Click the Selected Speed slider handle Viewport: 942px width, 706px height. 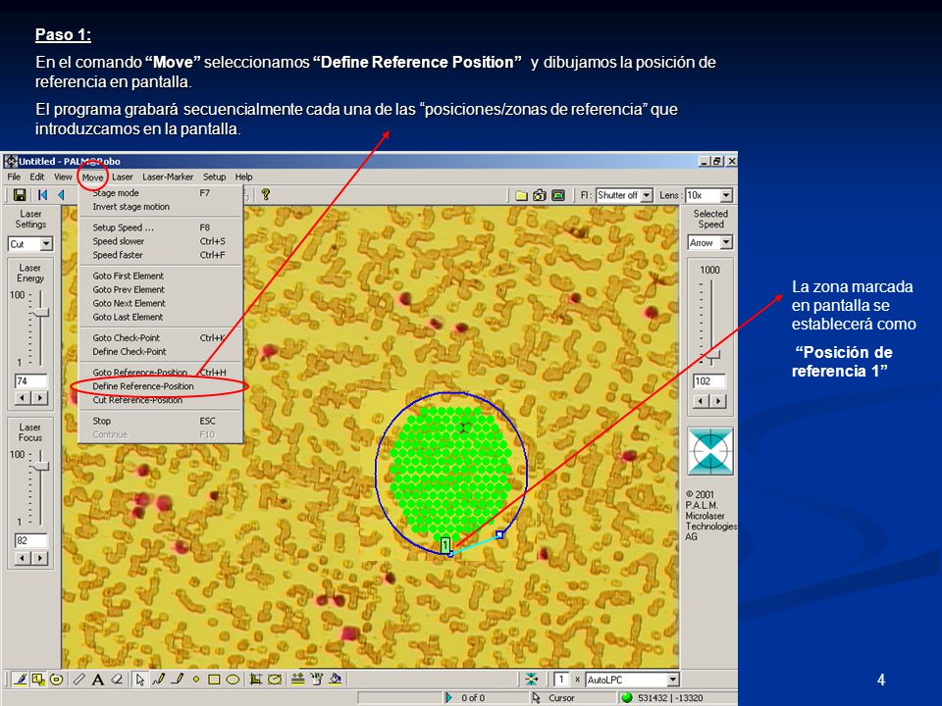[712, 354]
